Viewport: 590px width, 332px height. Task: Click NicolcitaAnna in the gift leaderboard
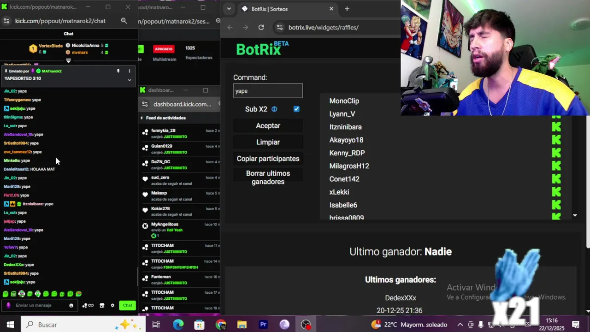click(85, 46)
